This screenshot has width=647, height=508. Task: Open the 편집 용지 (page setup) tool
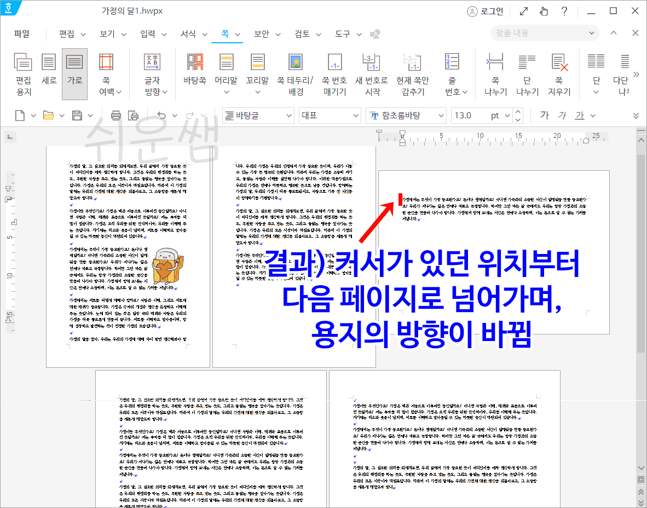pos(22,74)
